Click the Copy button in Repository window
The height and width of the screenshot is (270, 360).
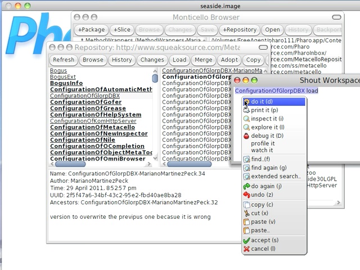253,60
